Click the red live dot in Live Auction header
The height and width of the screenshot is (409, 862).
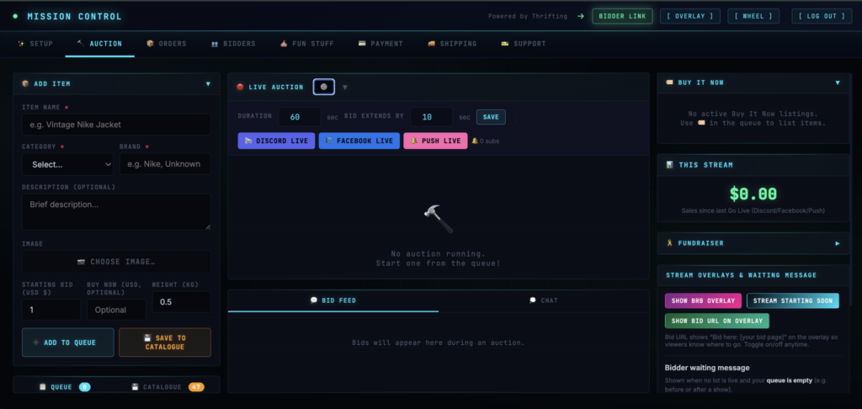pos(240,87)
